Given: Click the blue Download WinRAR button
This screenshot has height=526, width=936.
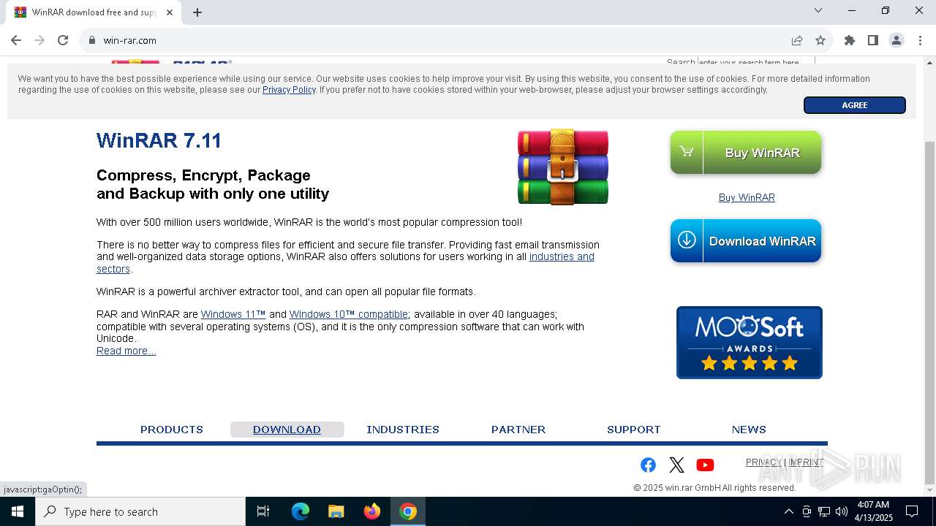Looking at the screenshot, I should tap(746, 241).
